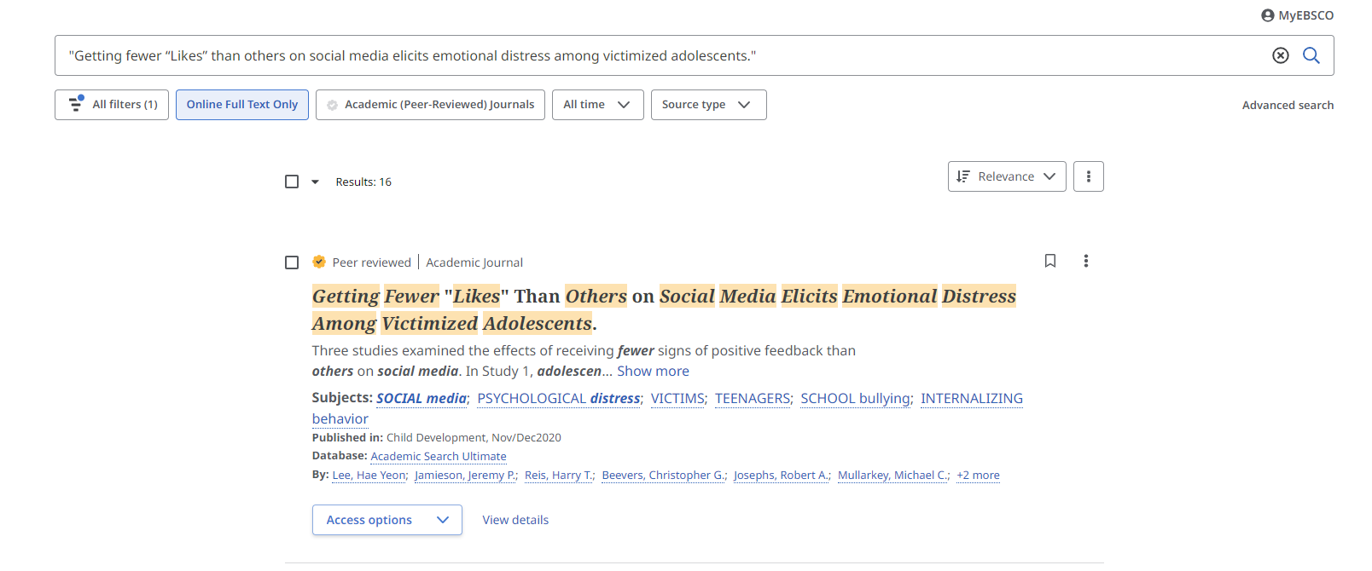This screenshot has width=1372, height=571.
Task: Open author Reis, Harry T.
Action: coord(558,475)
